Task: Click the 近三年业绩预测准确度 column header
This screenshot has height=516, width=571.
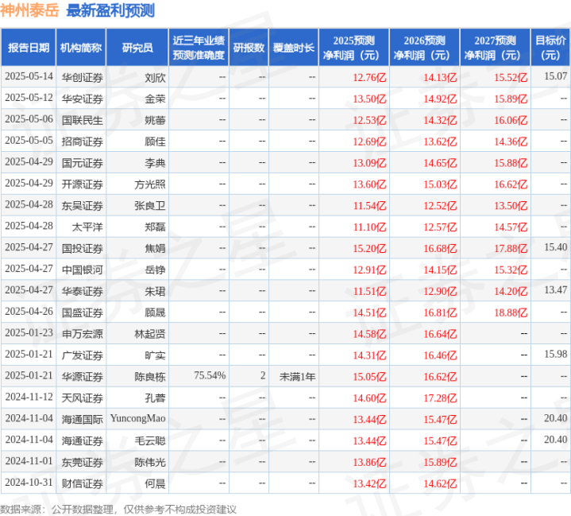Action: [199, 48]
